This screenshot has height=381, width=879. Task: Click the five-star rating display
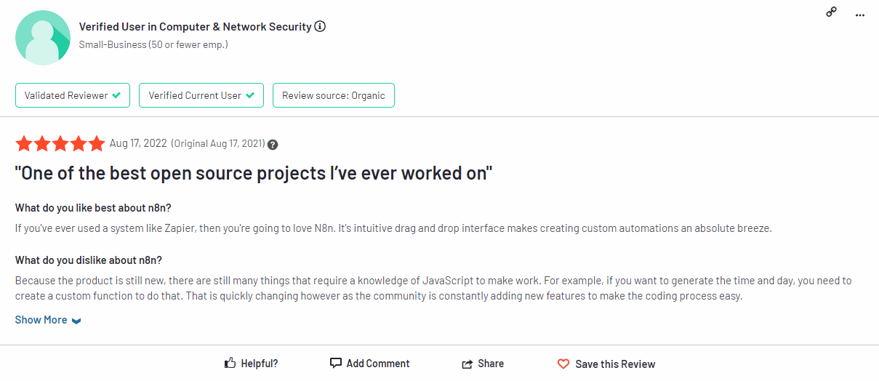pos(60,144)
